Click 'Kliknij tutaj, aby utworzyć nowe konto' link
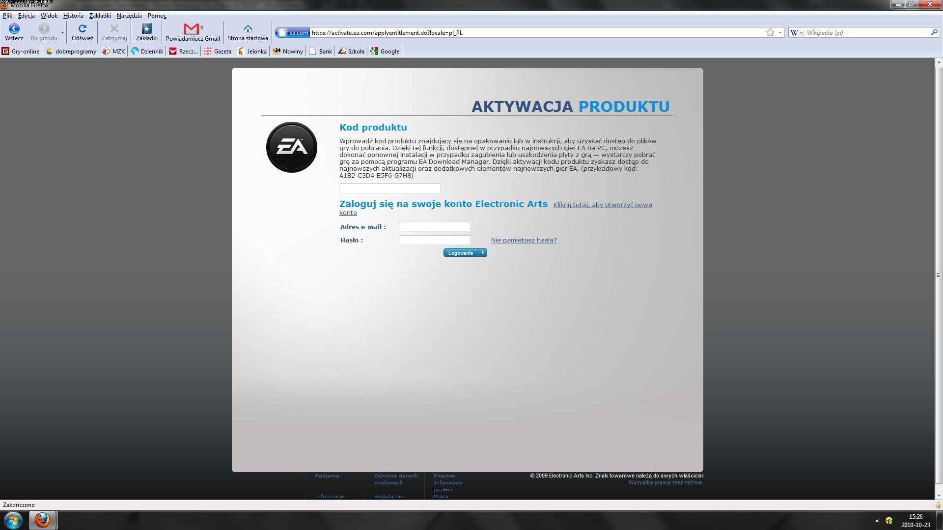The image size is (943, 530). pos(603,205)
